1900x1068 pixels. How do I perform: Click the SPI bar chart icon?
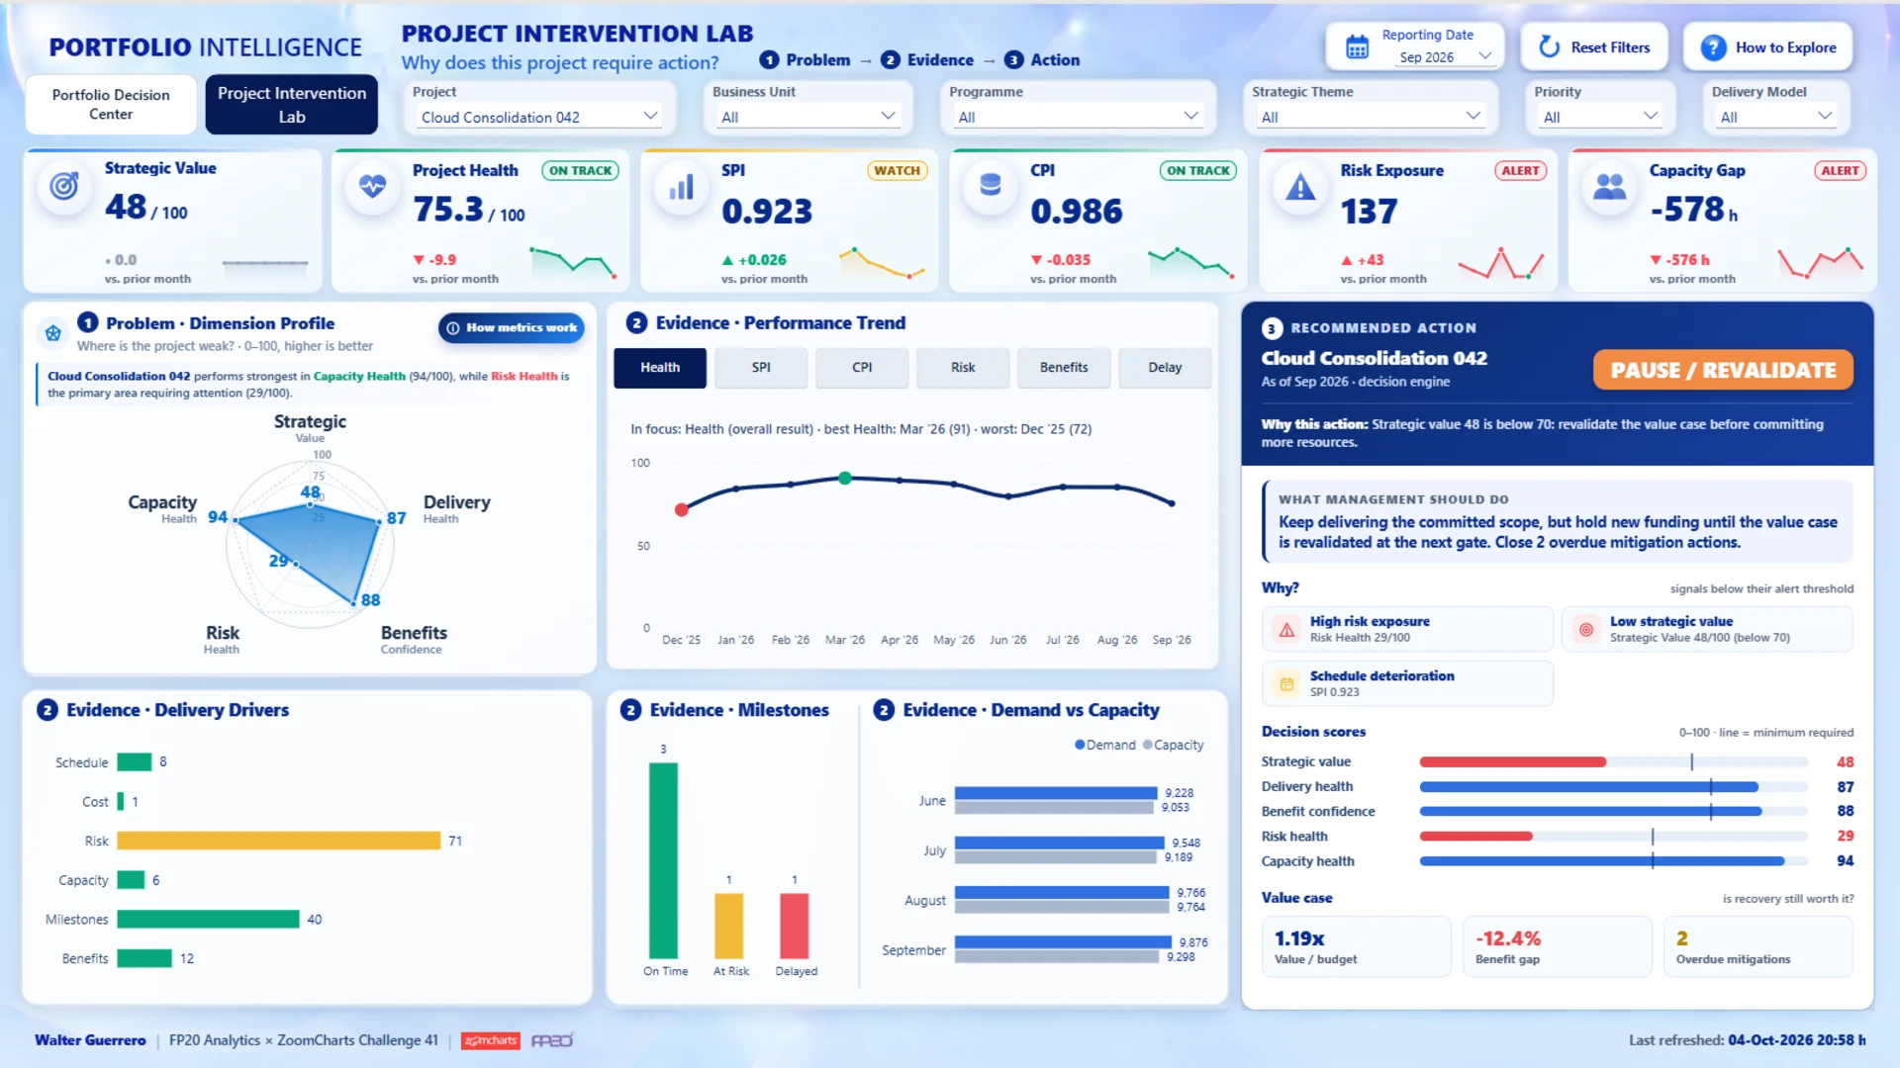pos(682,186)
